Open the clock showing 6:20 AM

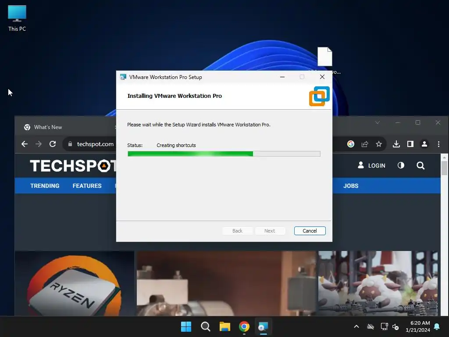coord(418,326)
